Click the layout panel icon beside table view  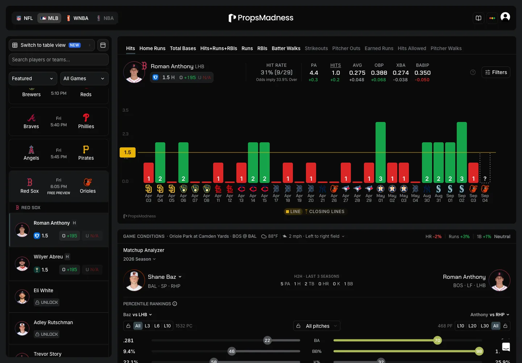point(103,45)
